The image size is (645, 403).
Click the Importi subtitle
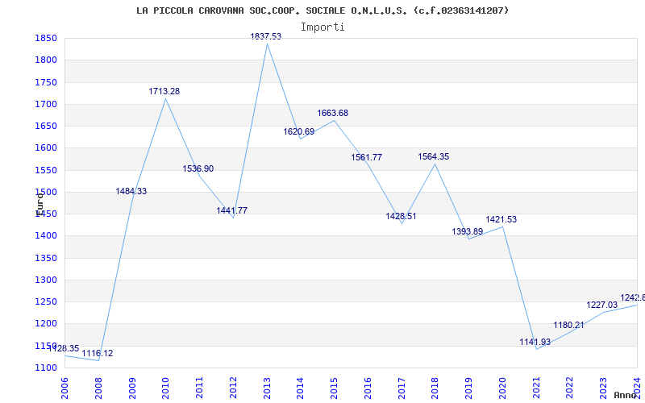[x=322, y=27]
